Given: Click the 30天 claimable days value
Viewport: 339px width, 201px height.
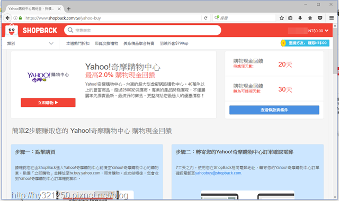Looking at the screenshot, I should click(x=285, y=89).
